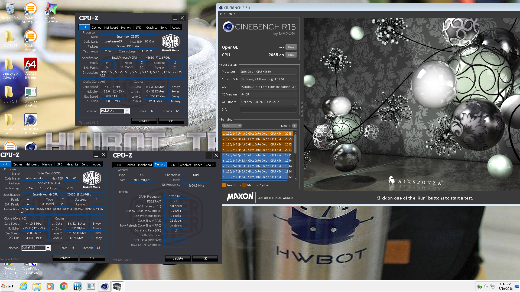Open Internet Explorer from taskbar
This screenshot has width=520, height=292.
[24, 286]
